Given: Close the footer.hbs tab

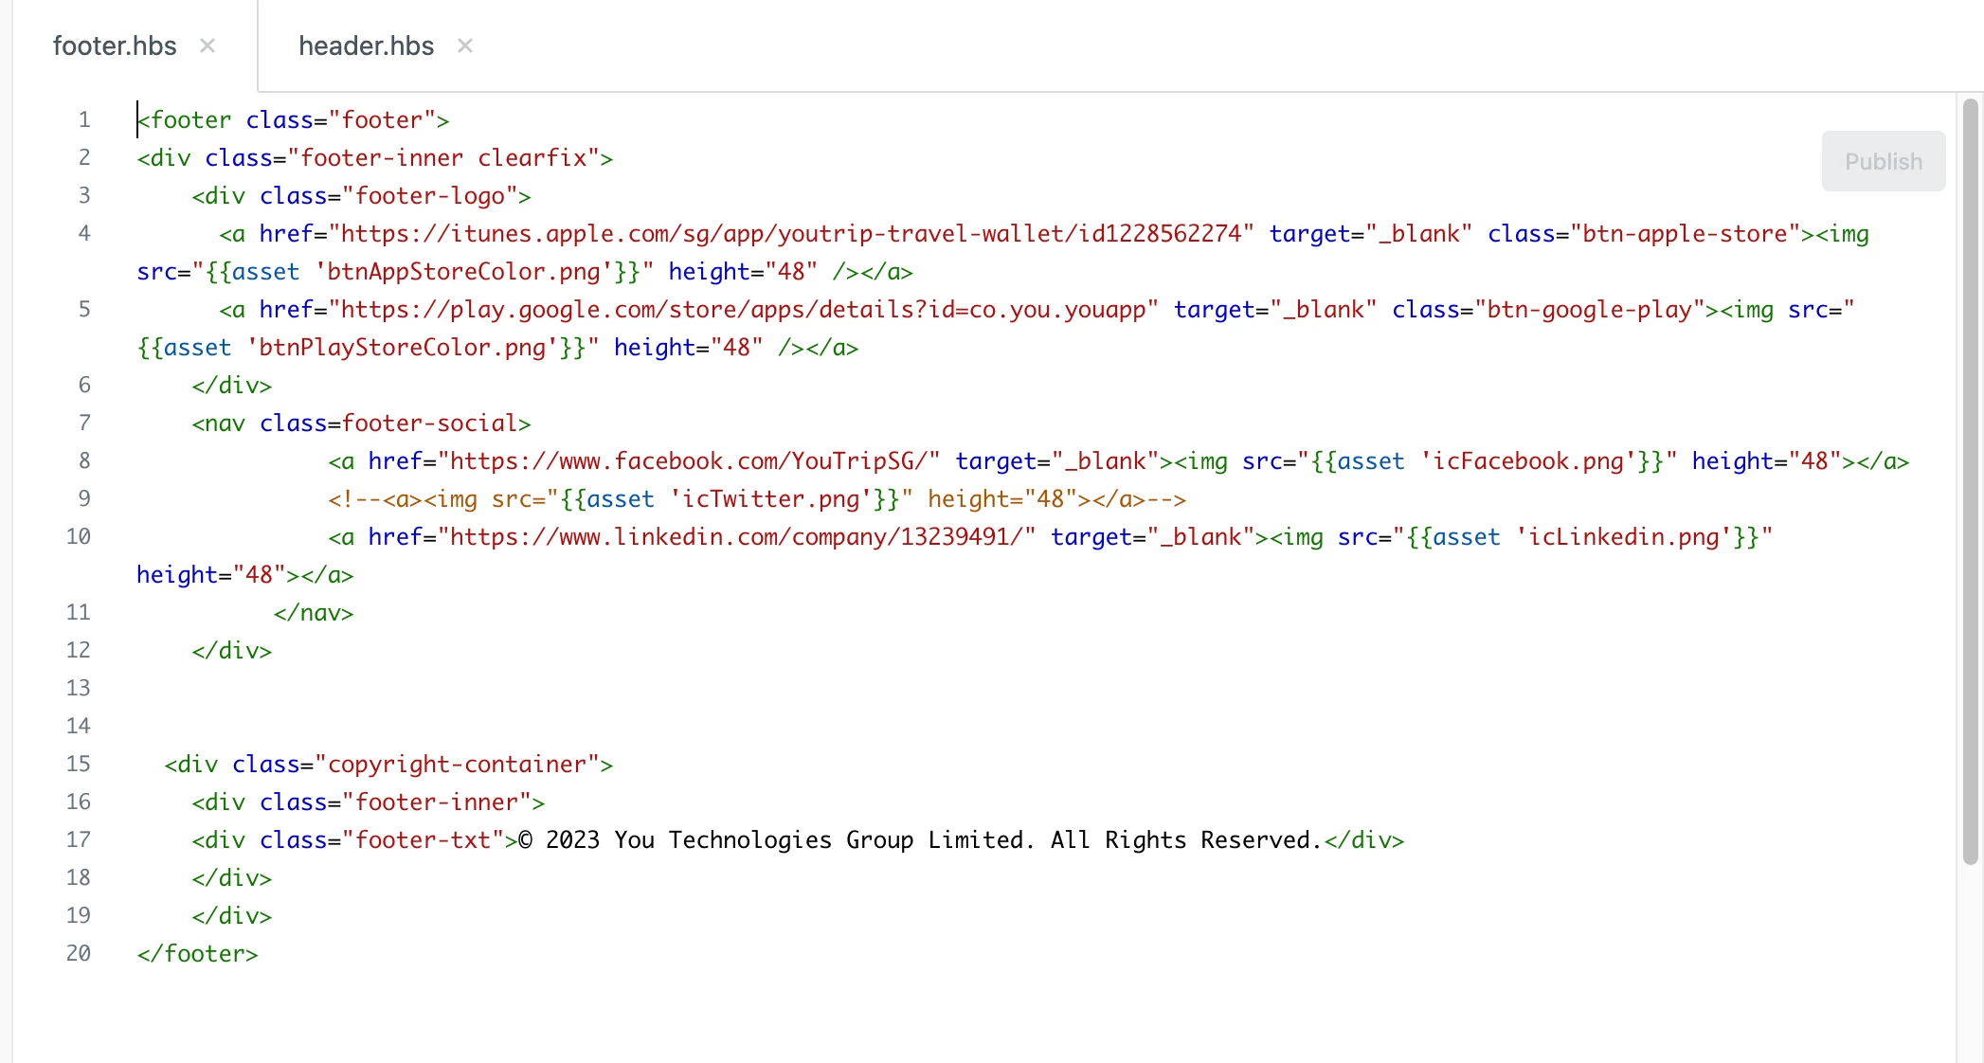Looking at the screenshot, I should click(x=207, y=45).
